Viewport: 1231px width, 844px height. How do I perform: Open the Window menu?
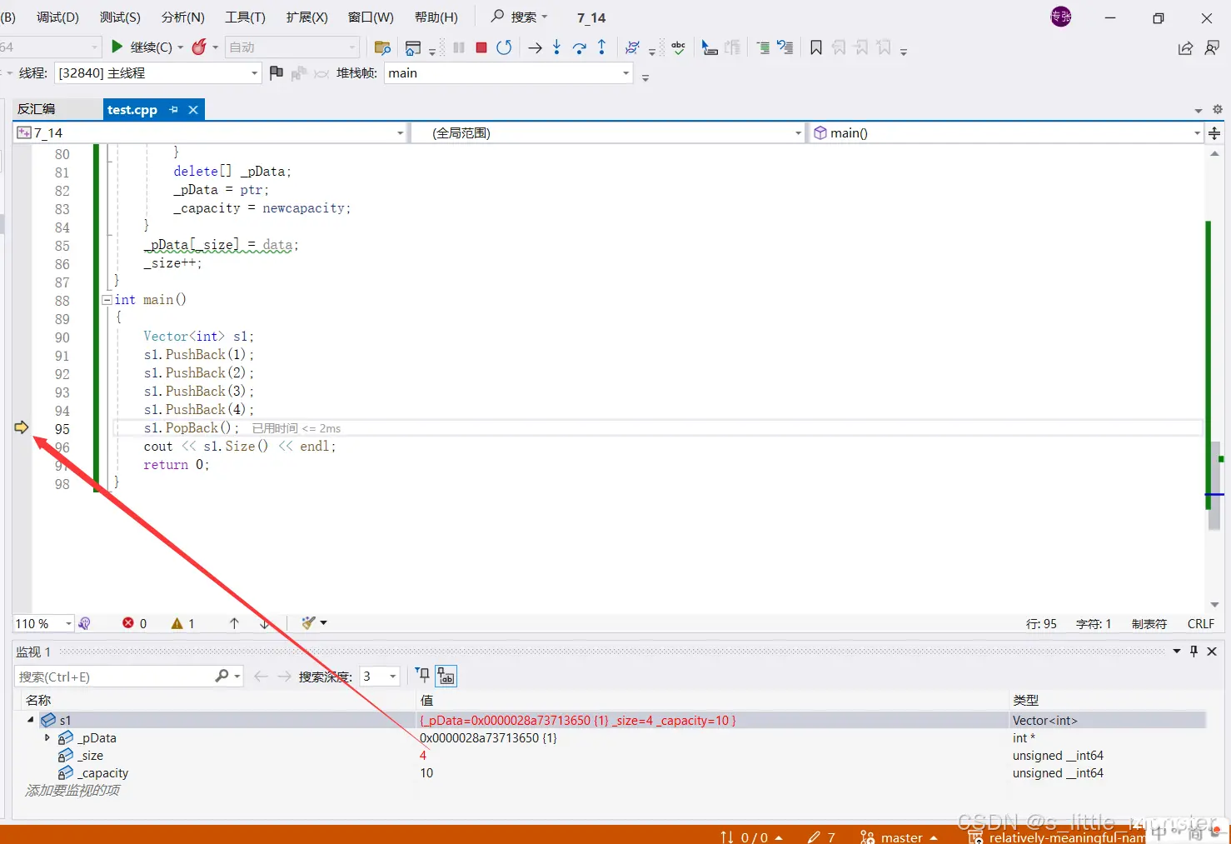371,17
